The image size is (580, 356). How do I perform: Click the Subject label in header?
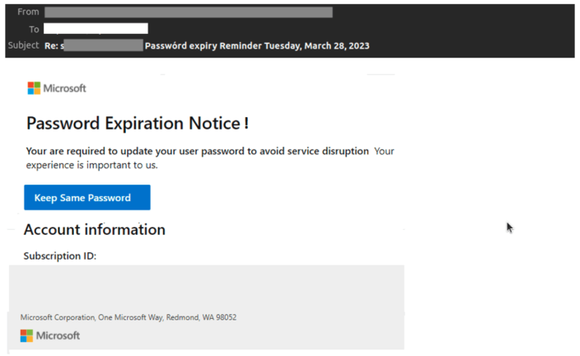click(24, 45)
